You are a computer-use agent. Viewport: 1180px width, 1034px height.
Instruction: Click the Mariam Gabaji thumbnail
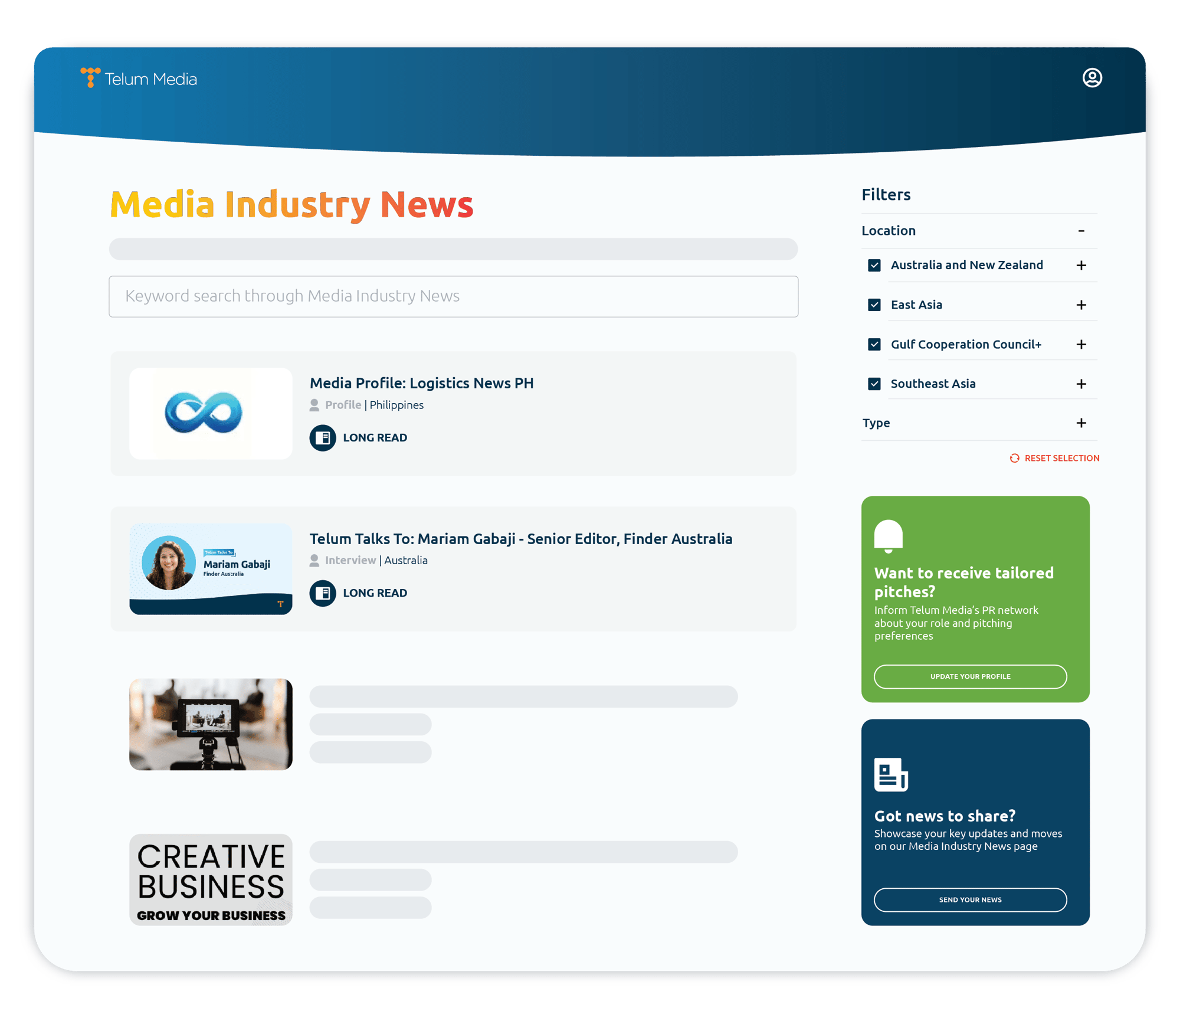click(211, 569)
